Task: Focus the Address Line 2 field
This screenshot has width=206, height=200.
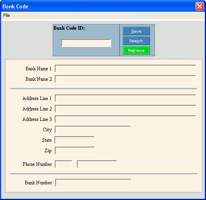Action: [126, 109]
